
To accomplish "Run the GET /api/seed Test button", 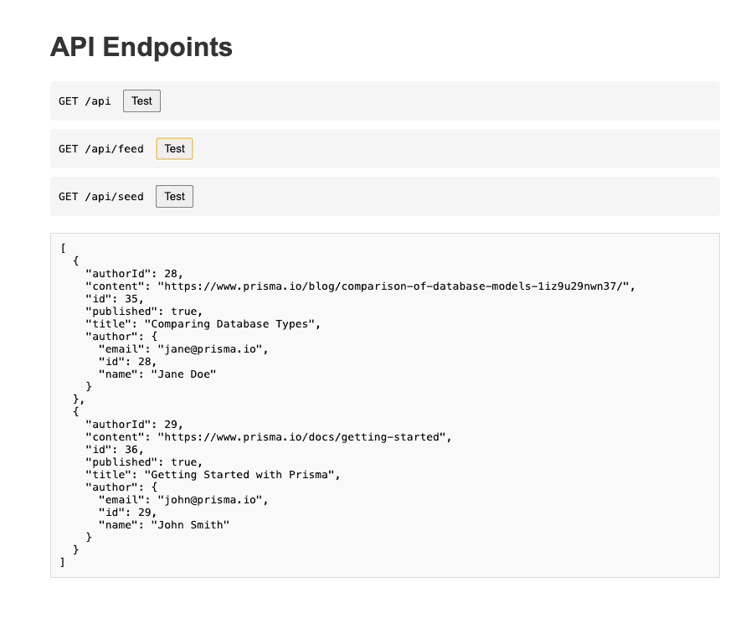I will pyautogui.click(x=174, y=197).
